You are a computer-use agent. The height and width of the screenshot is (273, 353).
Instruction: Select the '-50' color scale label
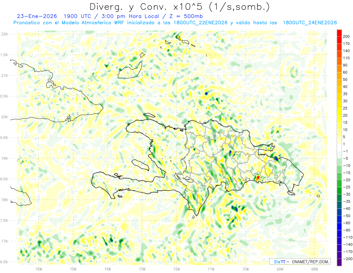coord(346,216)
